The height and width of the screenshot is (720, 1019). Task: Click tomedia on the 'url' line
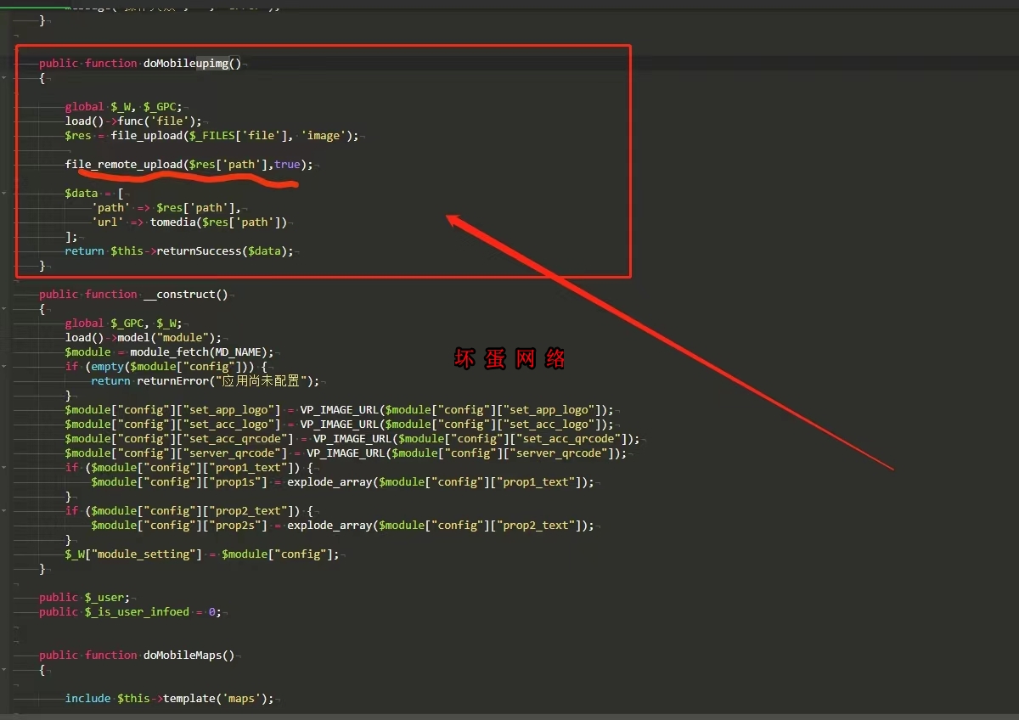click(x=173, y=222)
